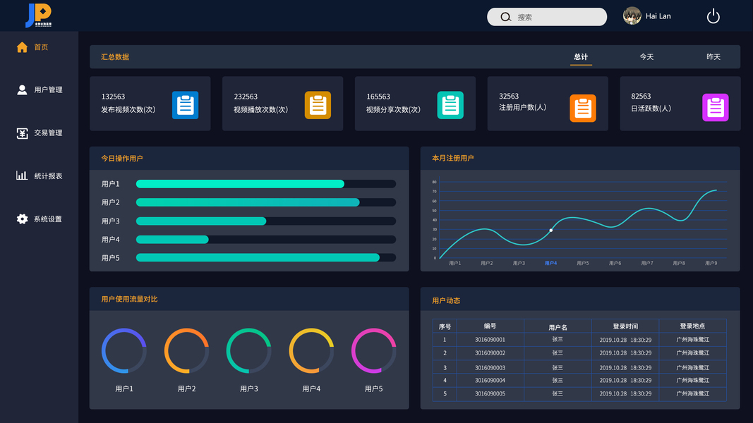Click the table cell 3016090005
This screenshot has width=753, height=423.
point(490,394)
